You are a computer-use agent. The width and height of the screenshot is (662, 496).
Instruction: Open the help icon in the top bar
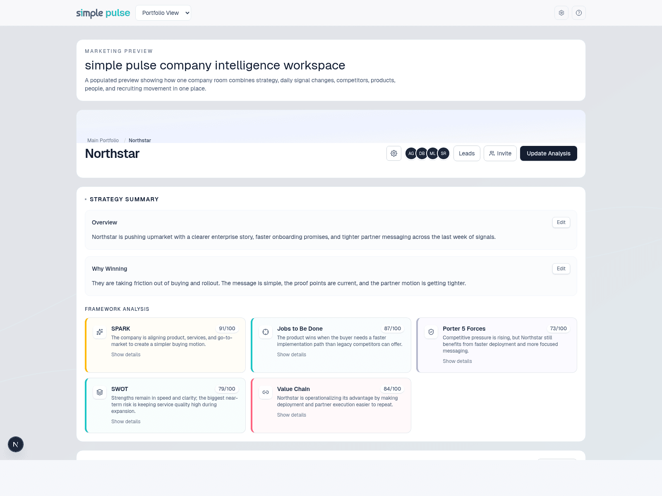point(578,13)
